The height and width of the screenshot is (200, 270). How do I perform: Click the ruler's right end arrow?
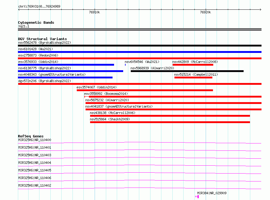click(261, 9)
